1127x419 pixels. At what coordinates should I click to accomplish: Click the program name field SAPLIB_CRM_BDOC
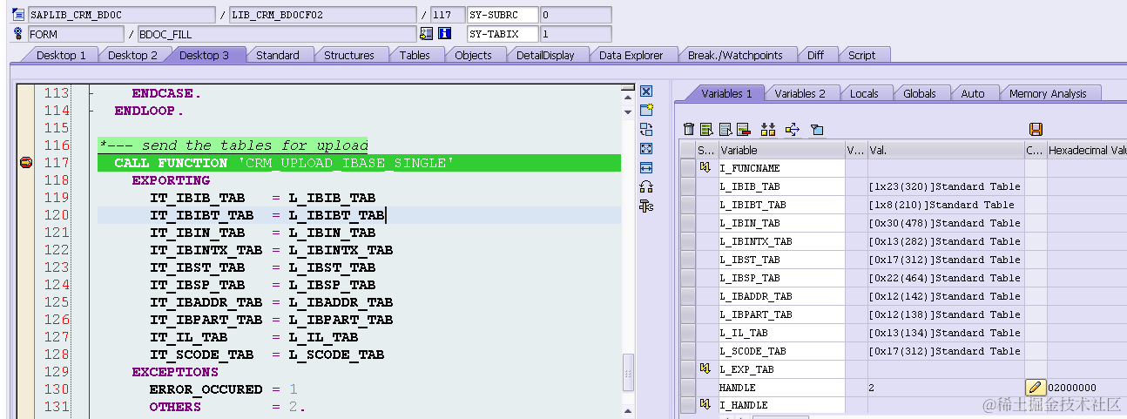coord(121,15)
